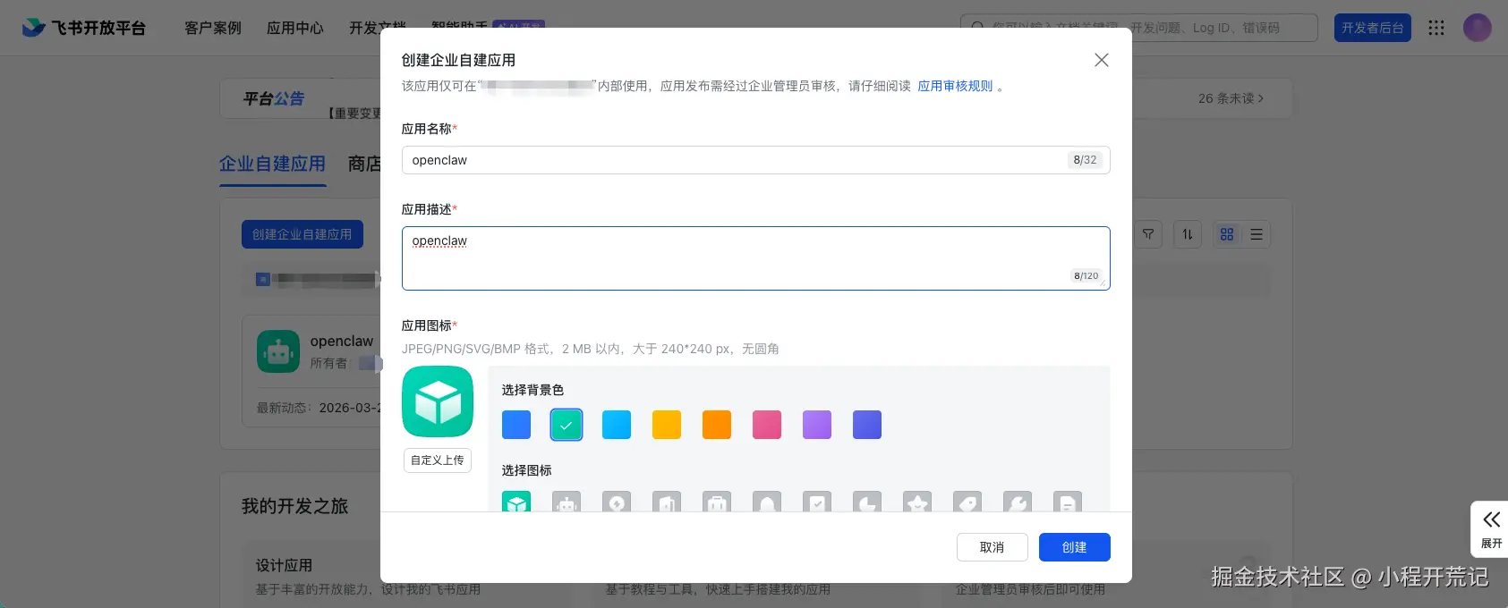Screen dimensions: 1508x608
Task: Select the lightning bolt icon option
Action: pos(617,502)
